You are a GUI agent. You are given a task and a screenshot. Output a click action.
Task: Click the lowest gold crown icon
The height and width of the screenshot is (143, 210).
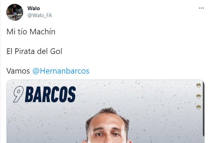coord(198,107)
